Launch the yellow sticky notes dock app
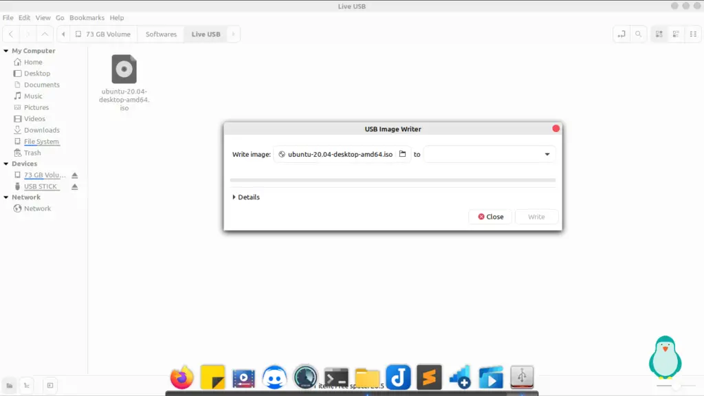704x396 pixels. 212,377
